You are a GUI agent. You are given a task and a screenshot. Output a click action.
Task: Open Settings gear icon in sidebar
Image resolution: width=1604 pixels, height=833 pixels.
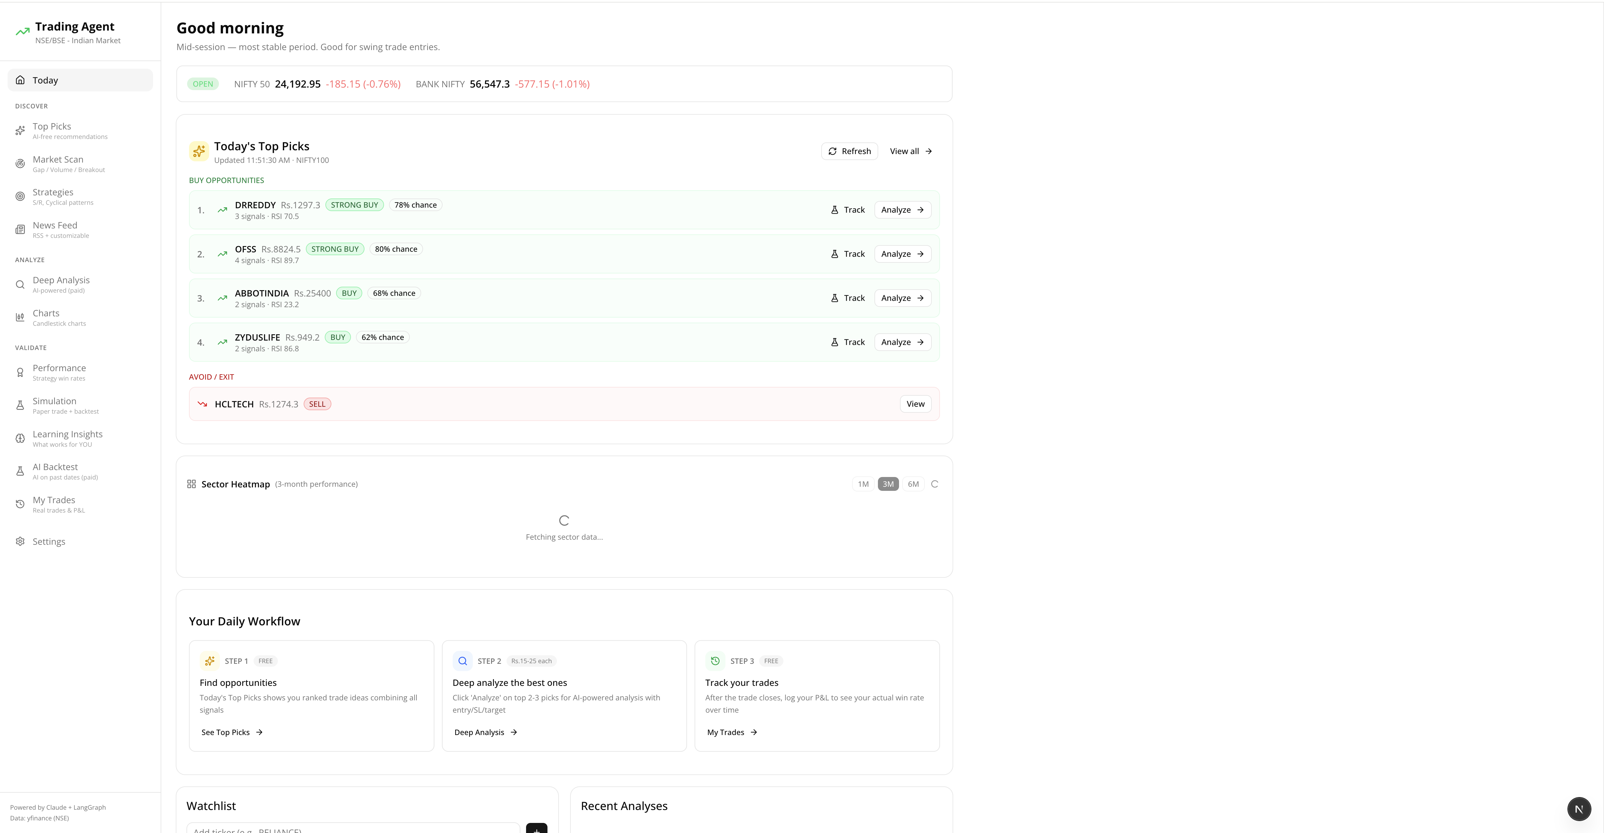(20, 542)
